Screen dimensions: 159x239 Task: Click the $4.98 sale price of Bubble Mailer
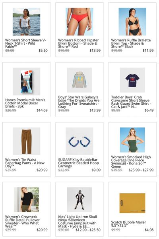(x=149, y=230)
